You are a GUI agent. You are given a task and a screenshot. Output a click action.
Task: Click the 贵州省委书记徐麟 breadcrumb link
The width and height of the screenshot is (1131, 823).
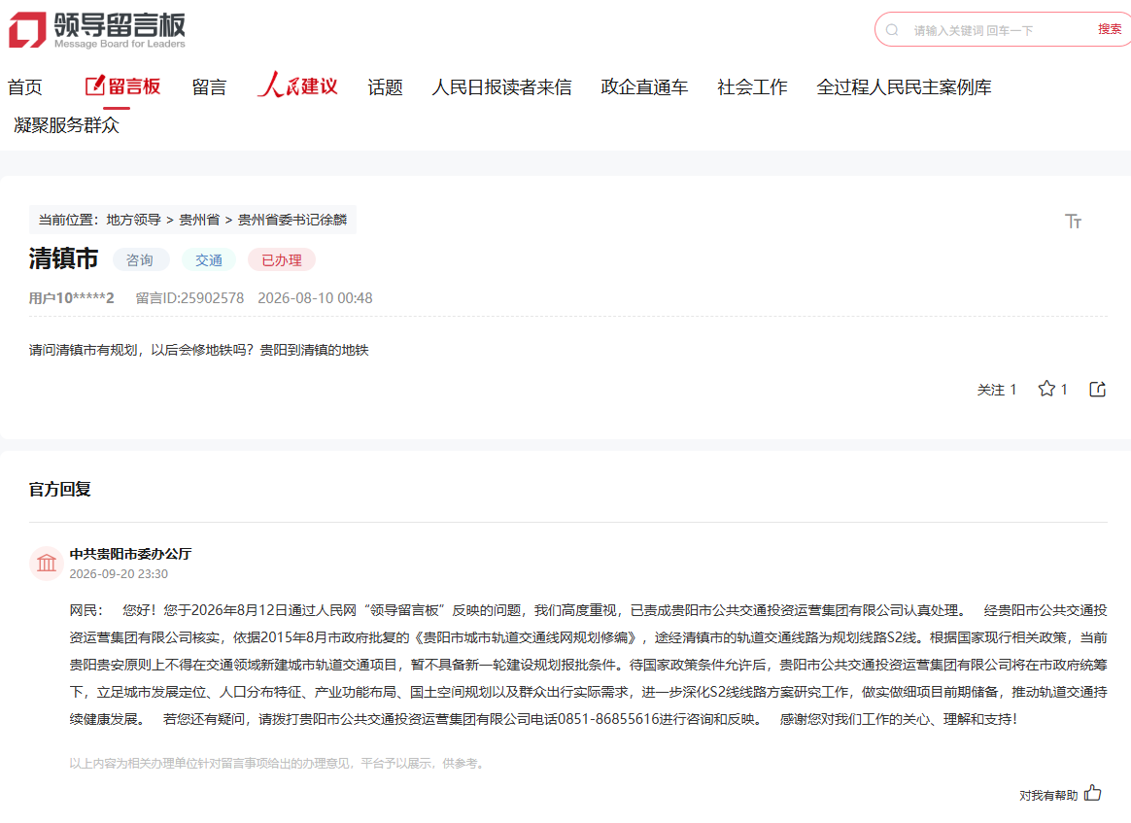pyautogui.click(x=292, y=220)
